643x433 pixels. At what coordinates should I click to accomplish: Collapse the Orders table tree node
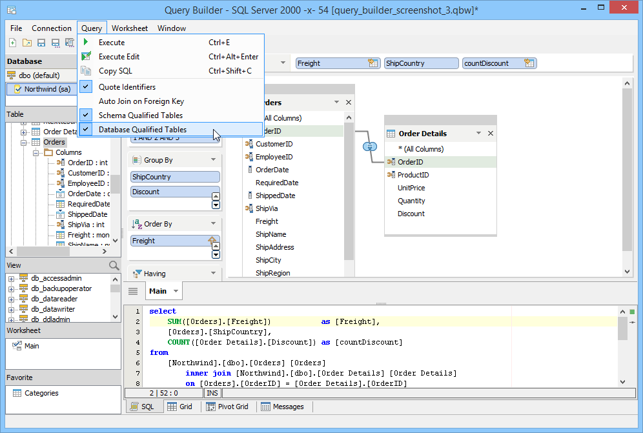[x=24, y=142]
